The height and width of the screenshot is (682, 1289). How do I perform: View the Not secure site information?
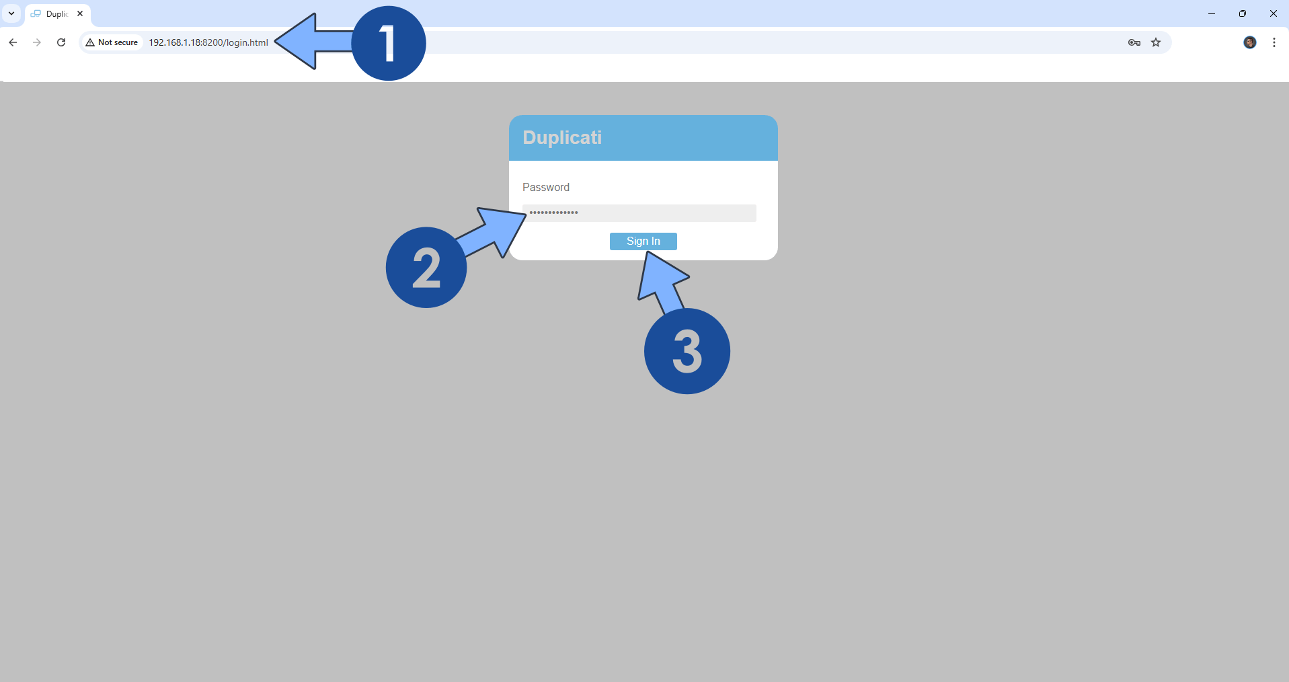tap(112, 42)
